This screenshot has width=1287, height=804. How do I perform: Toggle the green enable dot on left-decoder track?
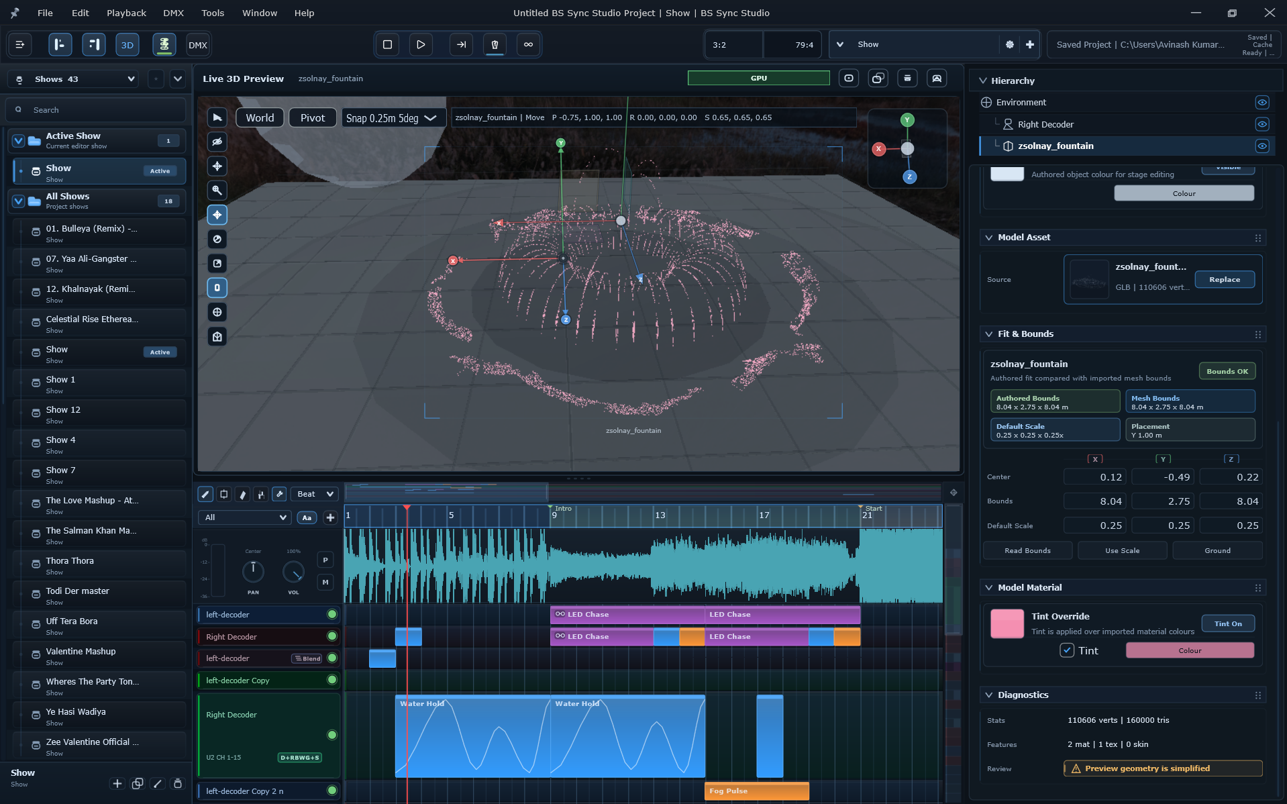[x=331, y=614]
